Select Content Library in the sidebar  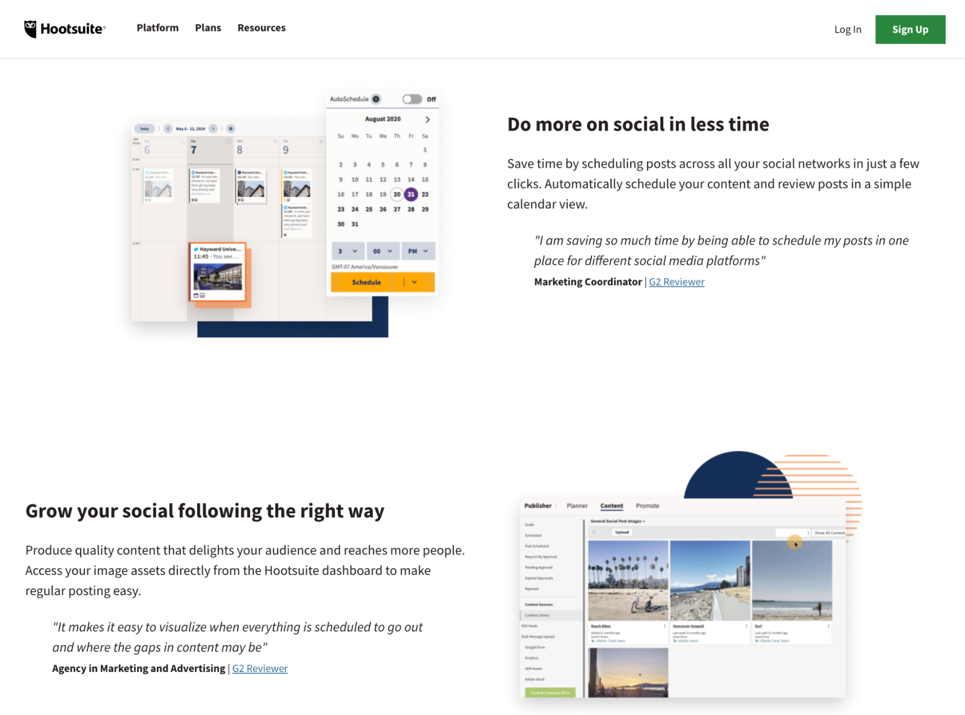pos(538,615)
